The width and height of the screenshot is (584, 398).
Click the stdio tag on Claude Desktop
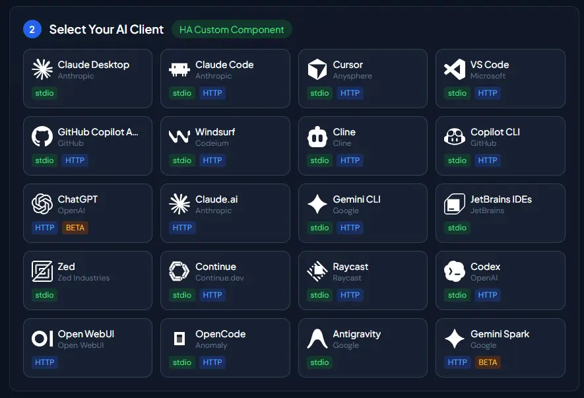(x=44, y=93)
